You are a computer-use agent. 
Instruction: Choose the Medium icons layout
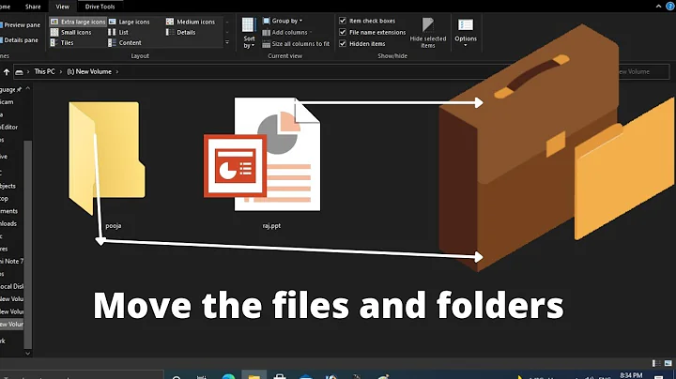(191, 22)
